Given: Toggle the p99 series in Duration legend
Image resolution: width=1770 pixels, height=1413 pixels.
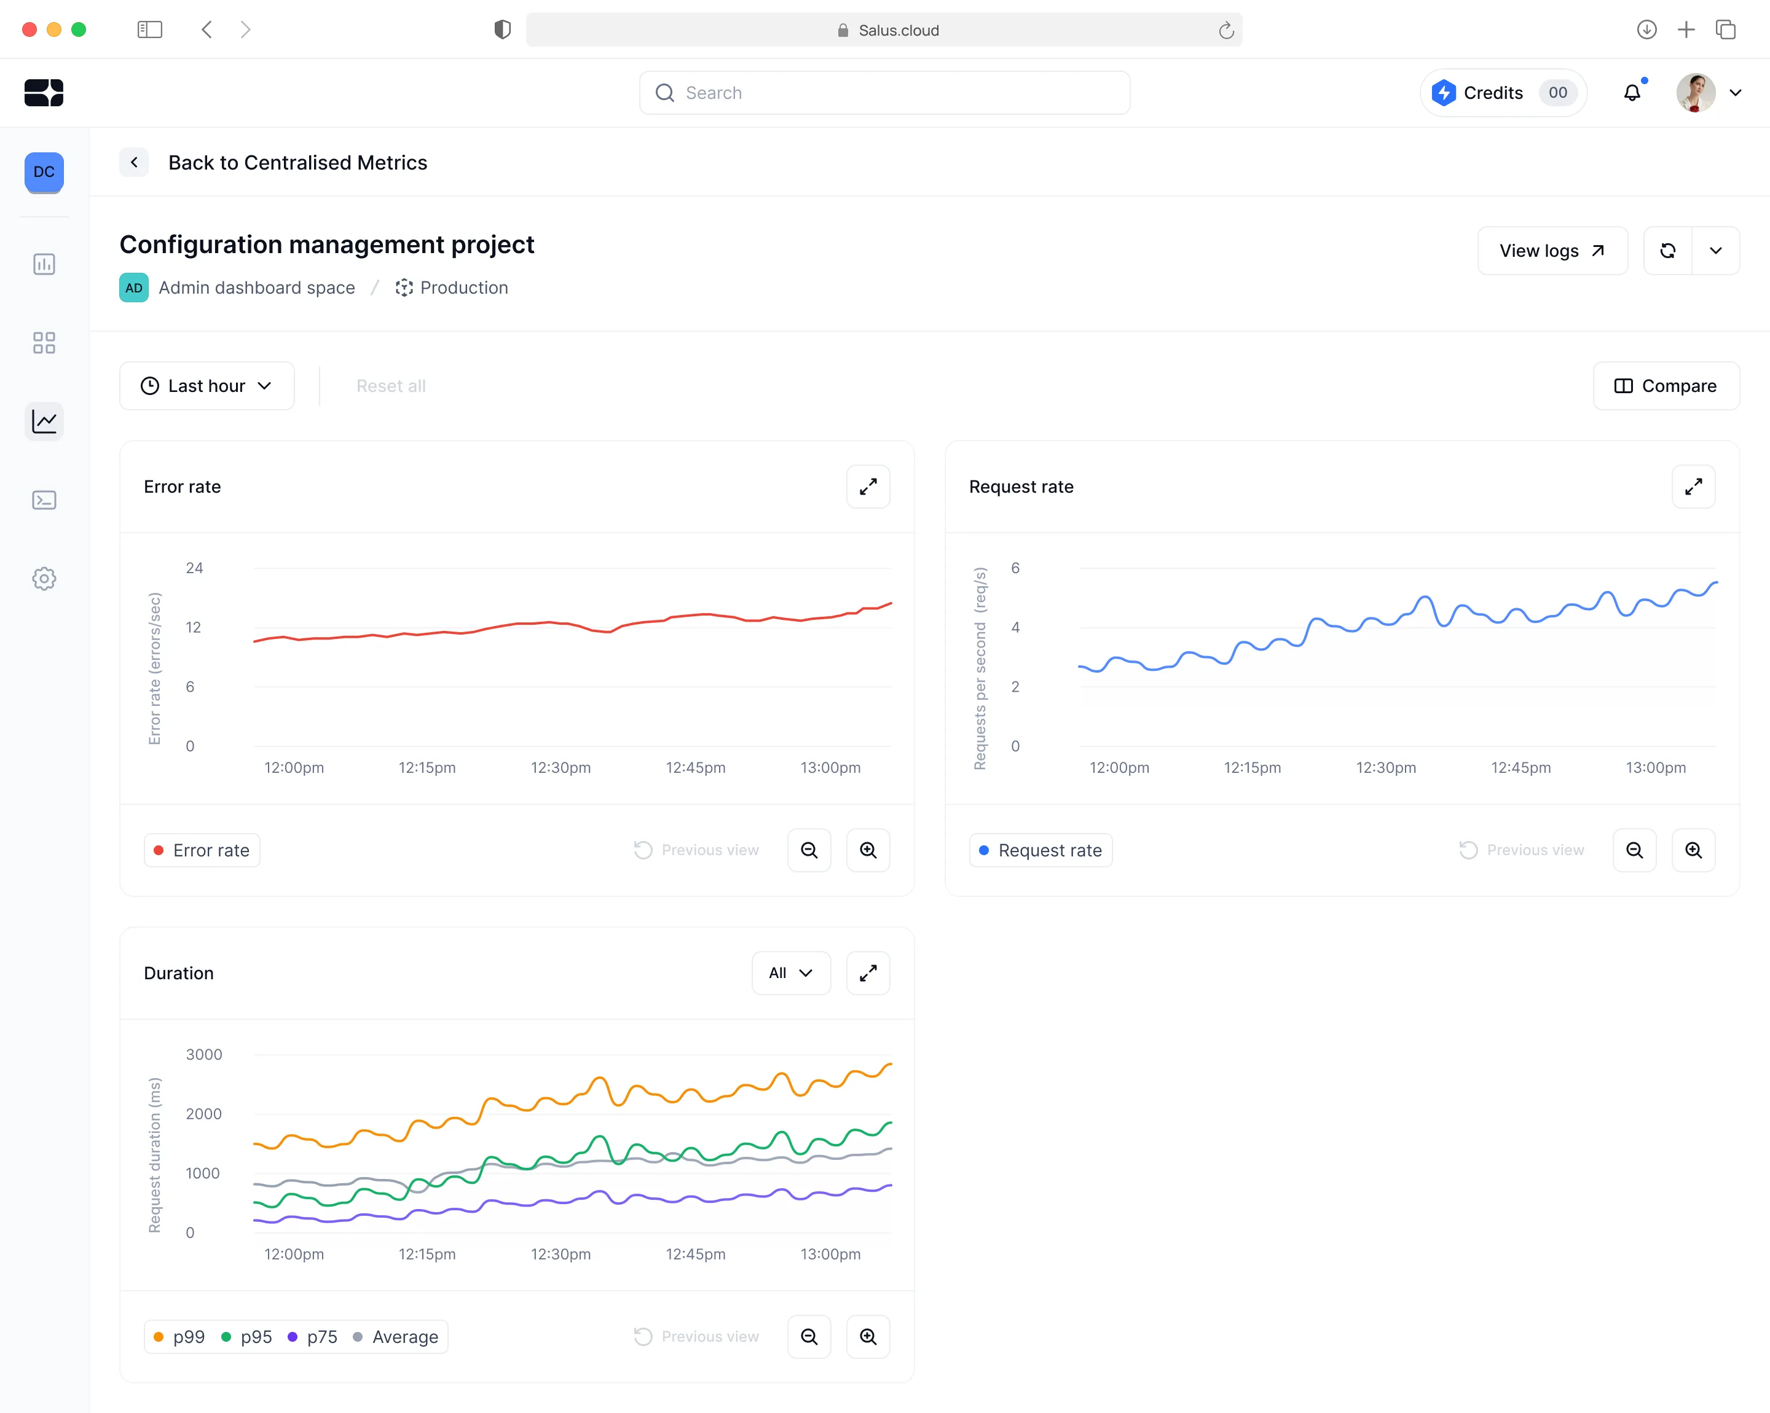Looking at the screenshot, I should tap(179, 1337).
